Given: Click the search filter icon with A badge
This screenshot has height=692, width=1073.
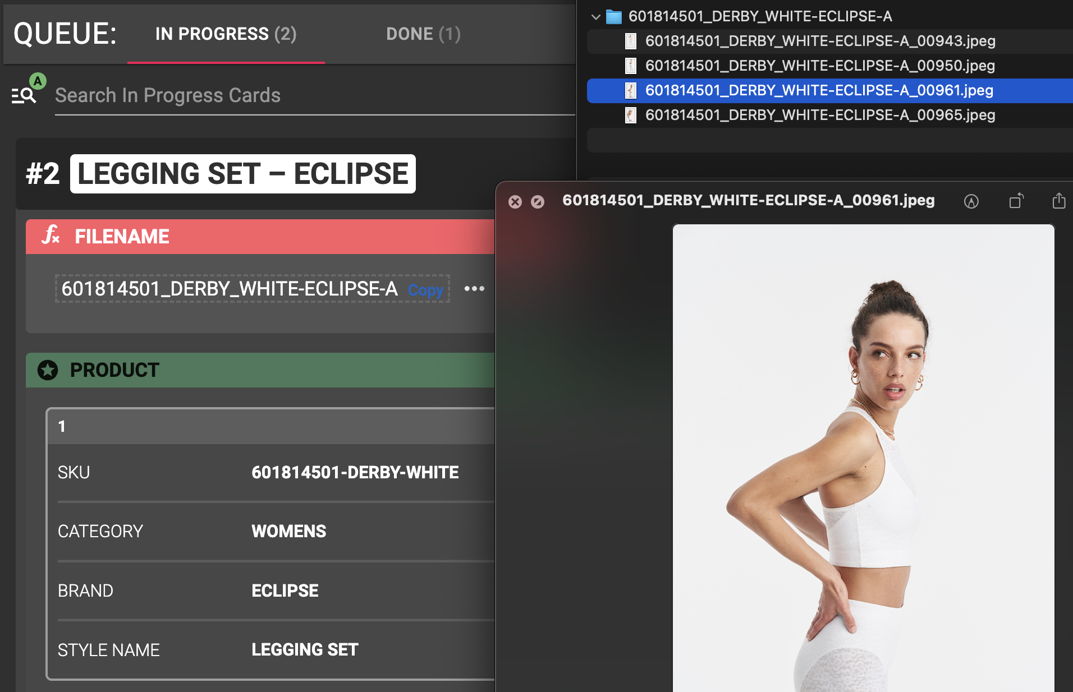Looking at the screenshot, I should pyautogui.click(x=26, y=90).
